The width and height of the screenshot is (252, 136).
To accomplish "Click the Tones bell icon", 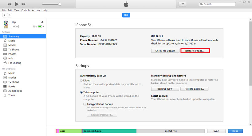I will pos(5,95).
